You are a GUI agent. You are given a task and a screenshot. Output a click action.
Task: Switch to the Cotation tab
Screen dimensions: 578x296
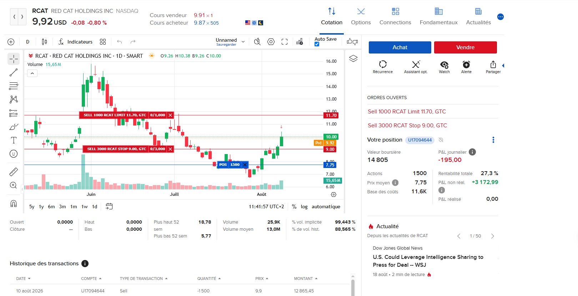pyautogui.click(x=332, y=17)
